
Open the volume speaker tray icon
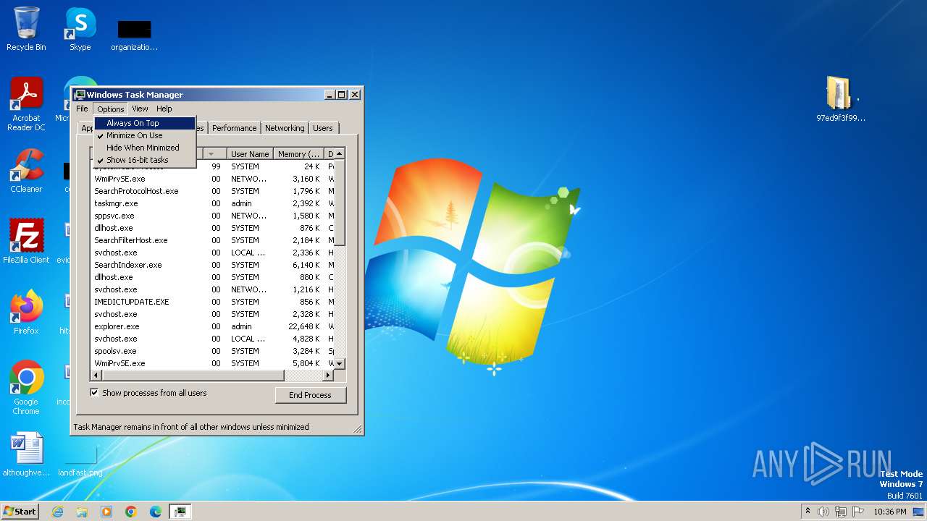823,512
